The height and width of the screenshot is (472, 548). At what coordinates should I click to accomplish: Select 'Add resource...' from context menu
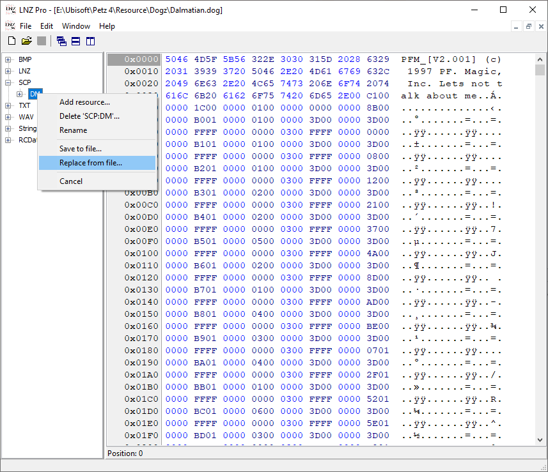(84, 102)
